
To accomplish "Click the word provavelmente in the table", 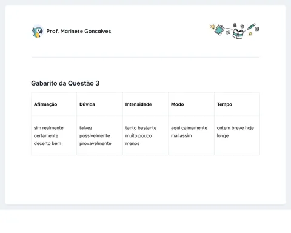I will 95,143.
